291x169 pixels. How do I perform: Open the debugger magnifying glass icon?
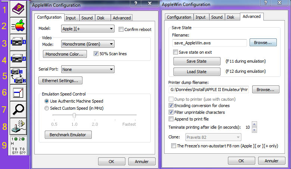click(x=18, y=109)
